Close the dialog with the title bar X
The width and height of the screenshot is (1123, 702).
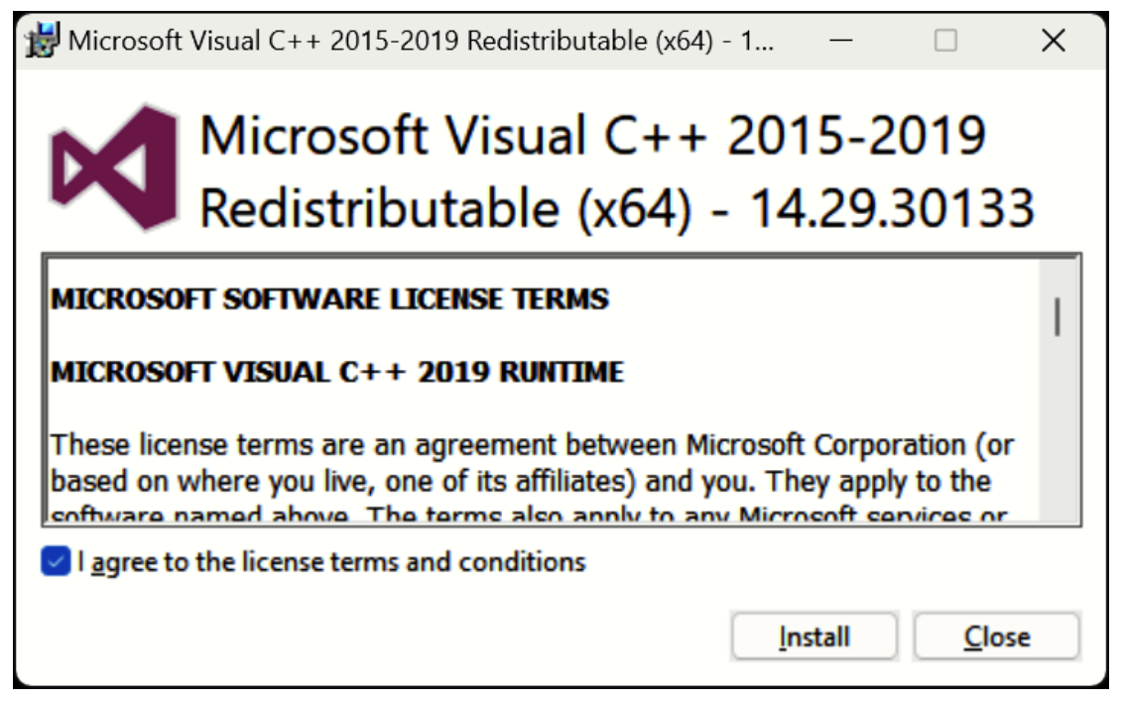pyautogui.click(x=1054, y=42)
